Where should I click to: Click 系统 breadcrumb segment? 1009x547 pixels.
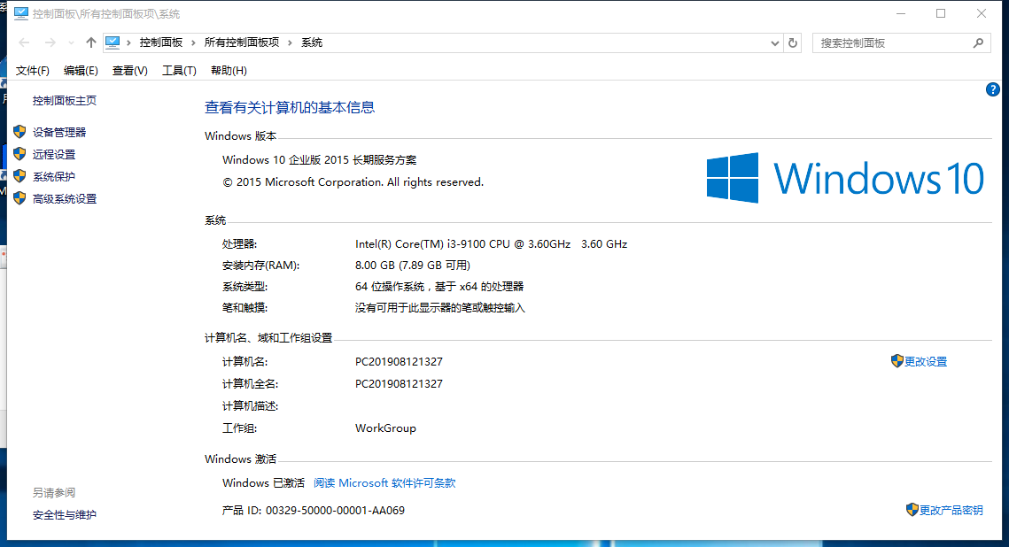pos(312,42)
